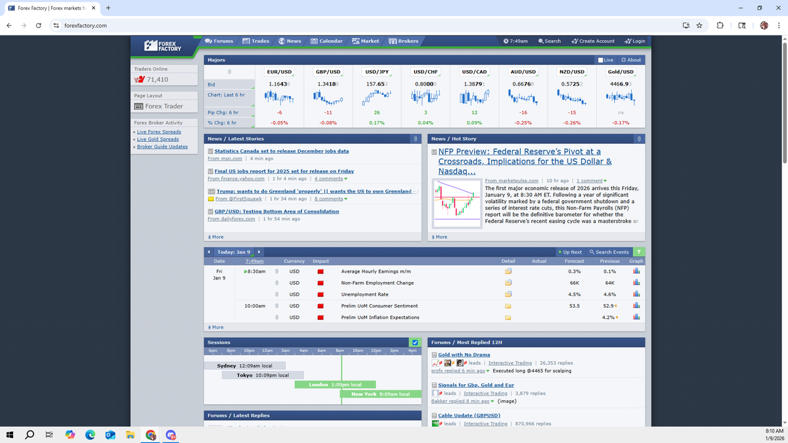Open the Forex Factory logo homepage
This screenshot has height=443, width=788.
tap(163, 45)
